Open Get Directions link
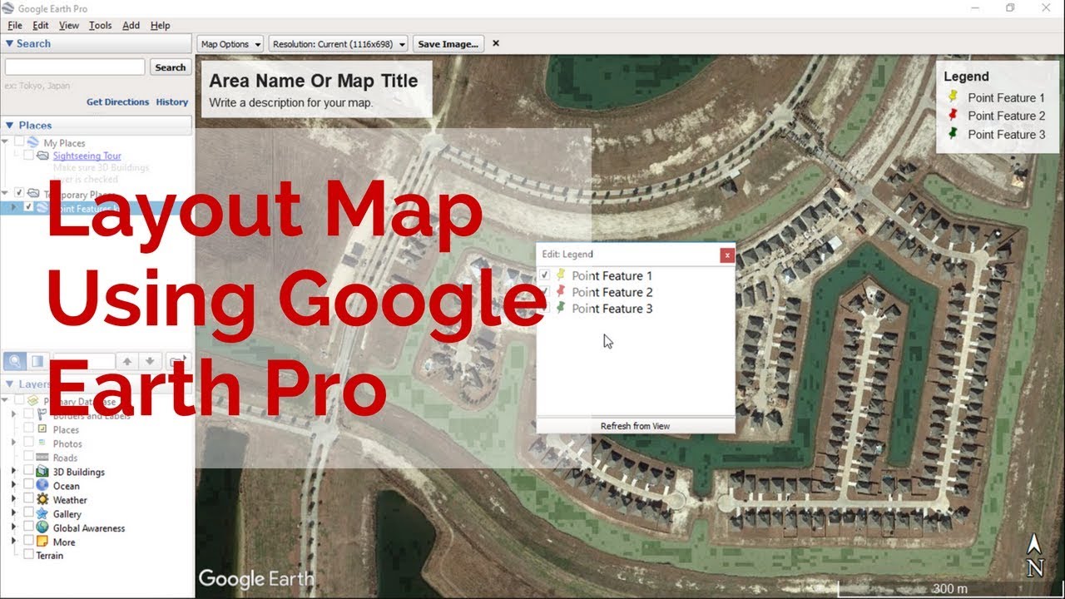 point(117,101)
